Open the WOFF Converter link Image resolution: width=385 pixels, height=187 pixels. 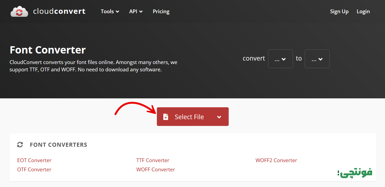point(156,169)
